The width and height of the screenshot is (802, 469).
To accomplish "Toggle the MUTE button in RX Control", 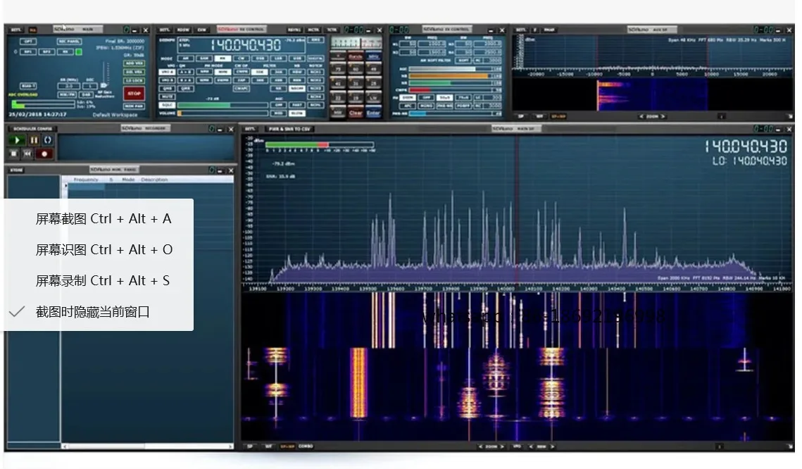I will pos(167,96).
